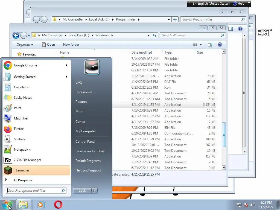
Task: Click the refresh button in Program Files window
Action: click(x=175, y=19)
